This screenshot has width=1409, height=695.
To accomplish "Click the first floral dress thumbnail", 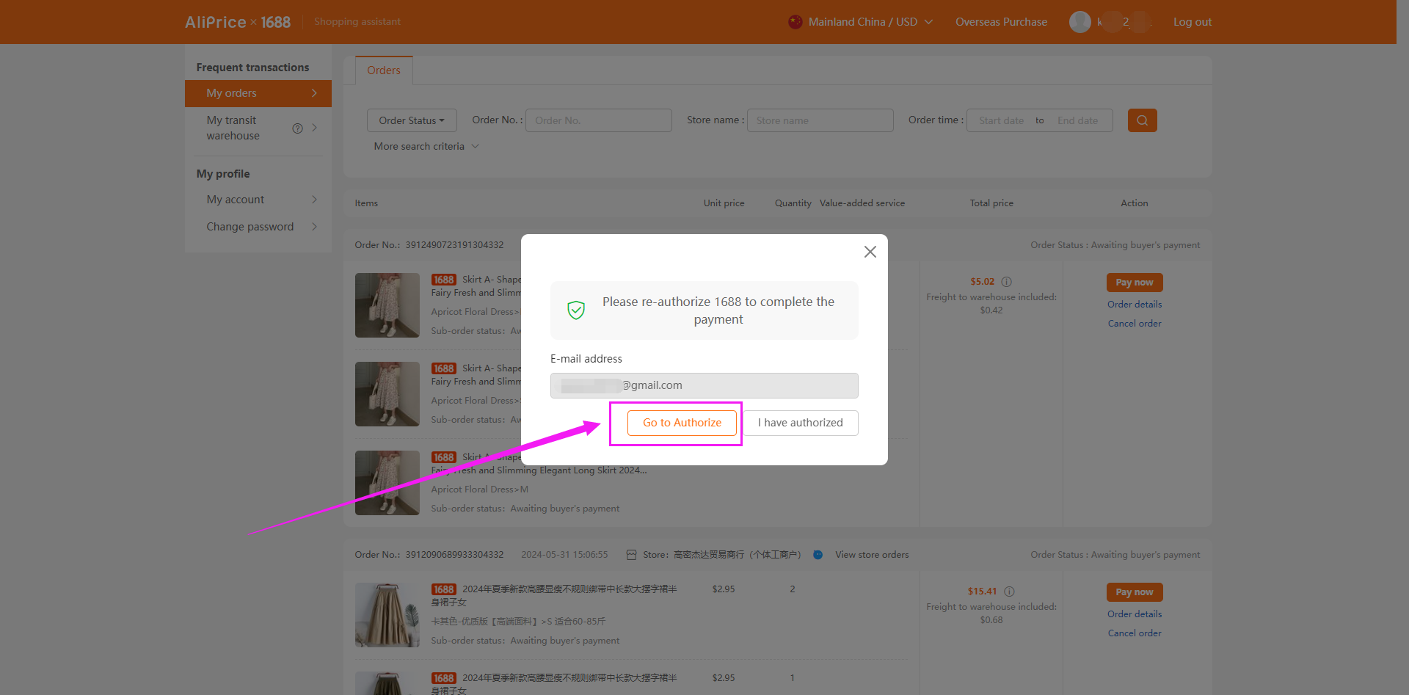I will pos(387,305).
